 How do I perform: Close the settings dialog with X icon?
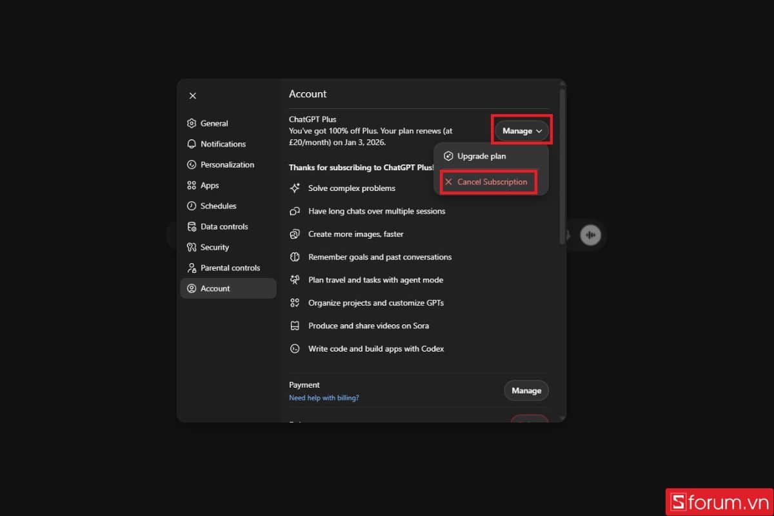[192, 95]
